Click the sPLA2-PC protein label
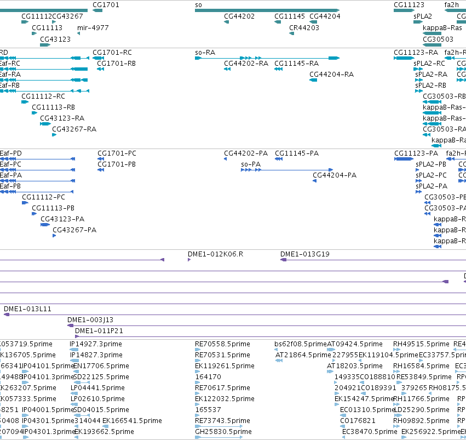Image resolution: width=466 pixels, height=440 pixels. [431, 176]
